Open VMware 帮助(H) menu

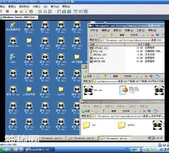(66, 6)
